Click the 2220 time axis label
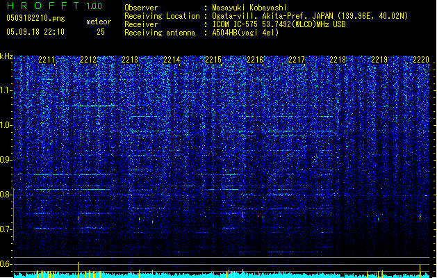437x278 pixels. [x=421, y=60]
